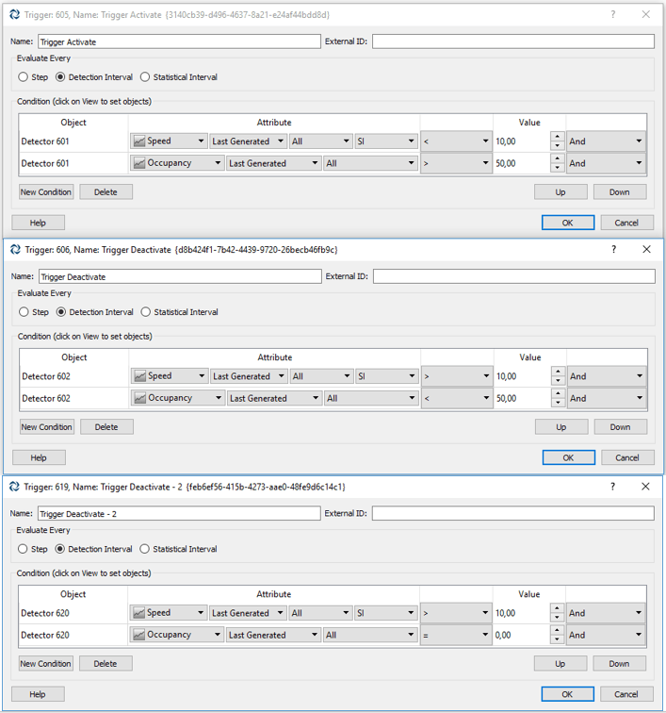This screenshot has width=666, height=713.
Task: Open SI units dropdown for Detector 620
Action: (x=385, y=613)
